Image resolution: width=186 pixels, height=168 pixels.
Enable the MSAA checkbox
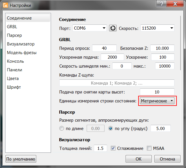[x=149, y=148]
